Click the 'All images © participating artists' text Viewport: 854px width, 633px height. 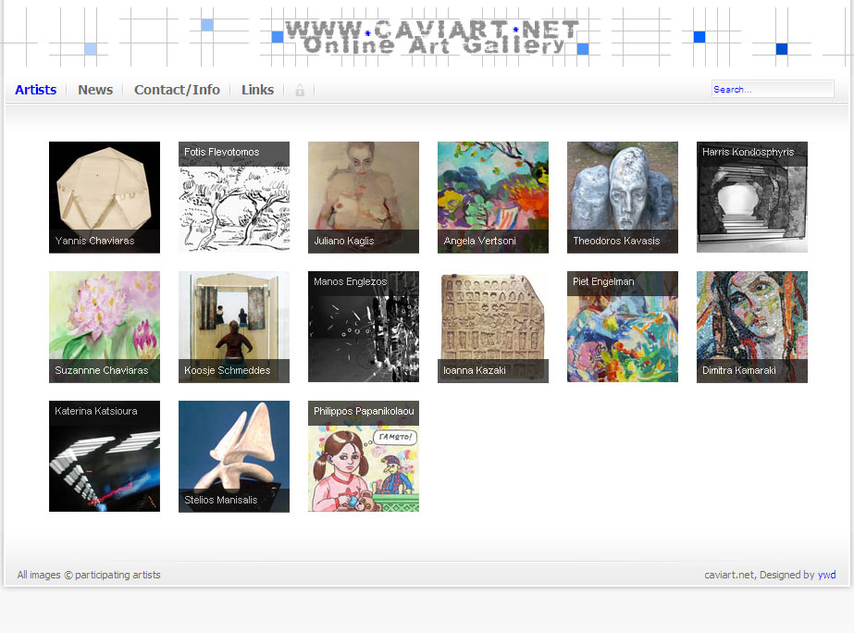(x=89, y=575)
